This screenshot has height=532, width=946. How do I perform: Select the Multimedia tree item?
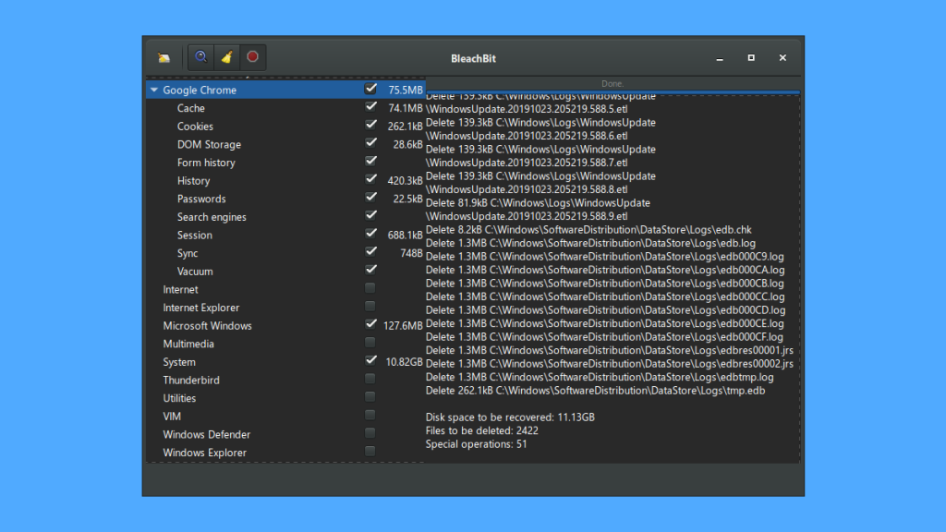[x=188, y=344]
